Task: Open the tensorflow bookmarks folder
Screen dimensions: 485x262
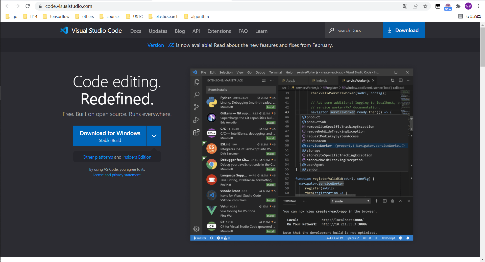Action: (56, 16)
